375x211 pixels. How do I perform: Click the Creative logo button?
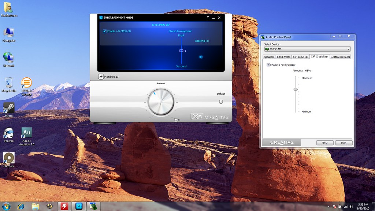(x=282, y=142)
